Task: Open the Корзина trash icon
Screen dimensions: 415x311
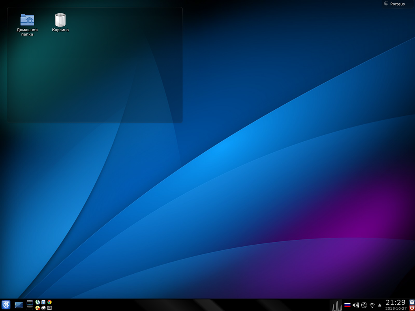Action: [x=60, y=23]
